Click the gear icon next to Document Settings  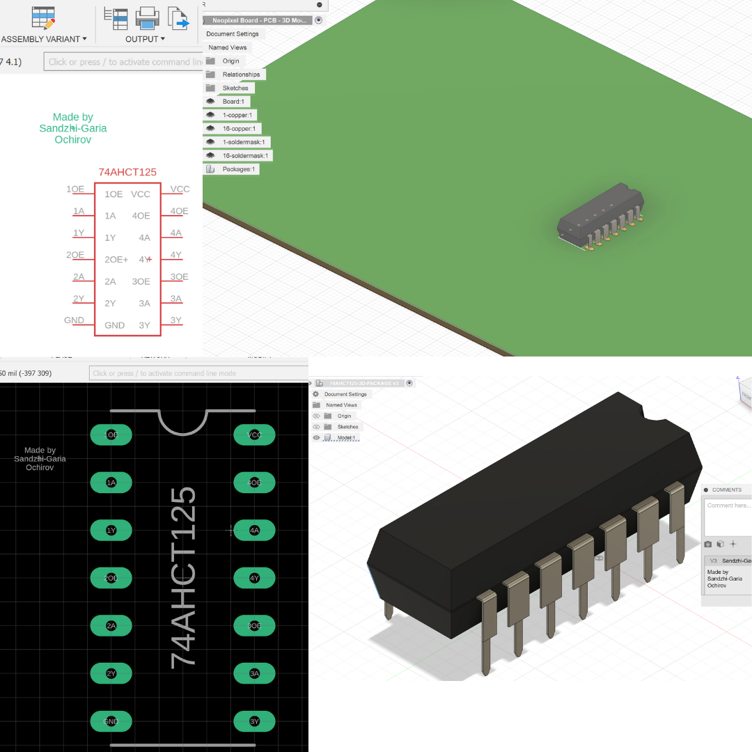pyautogui.click(x=316, y=394)
